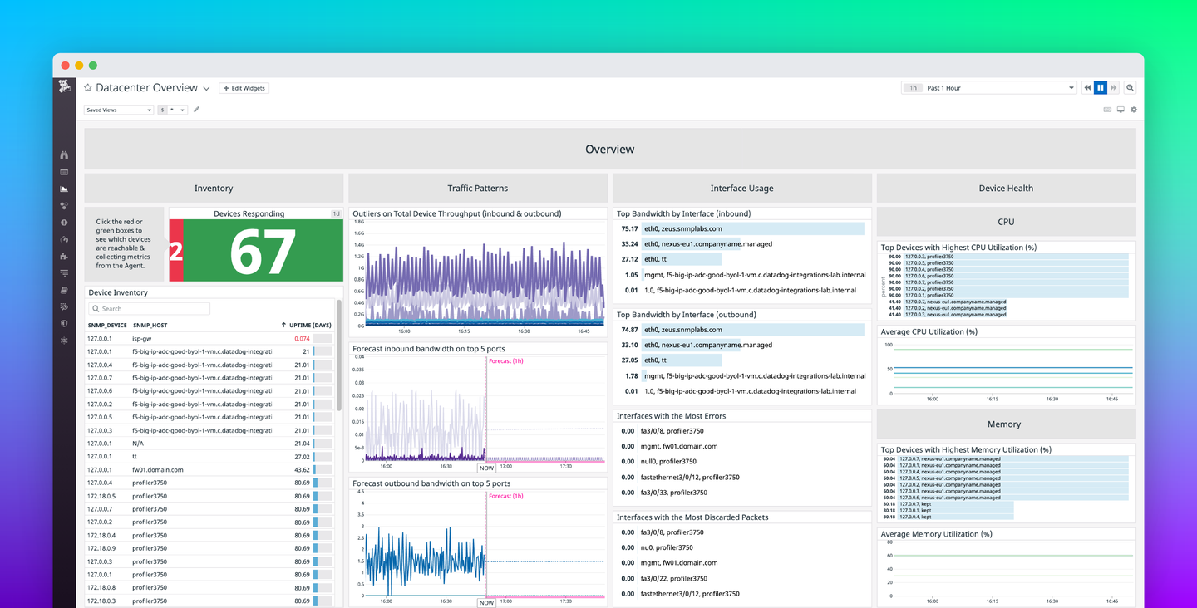Click the red 2 devices box
The height and width of the screenshot is (608, 1197).
pyautogui.click(x=176, y=250)
